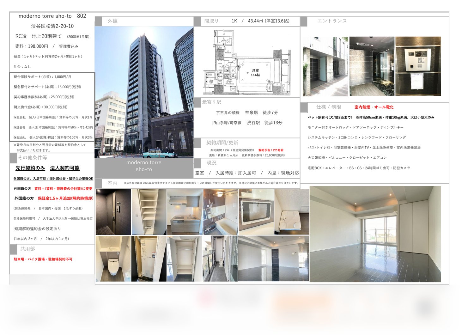Click the 'エントランス' section header
Viewport: 474px width, 335px height.
pos(332,21)
